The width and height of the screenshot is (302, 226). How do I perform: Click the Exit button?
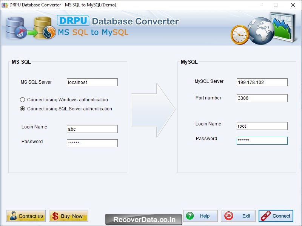(x=238, y=216)
